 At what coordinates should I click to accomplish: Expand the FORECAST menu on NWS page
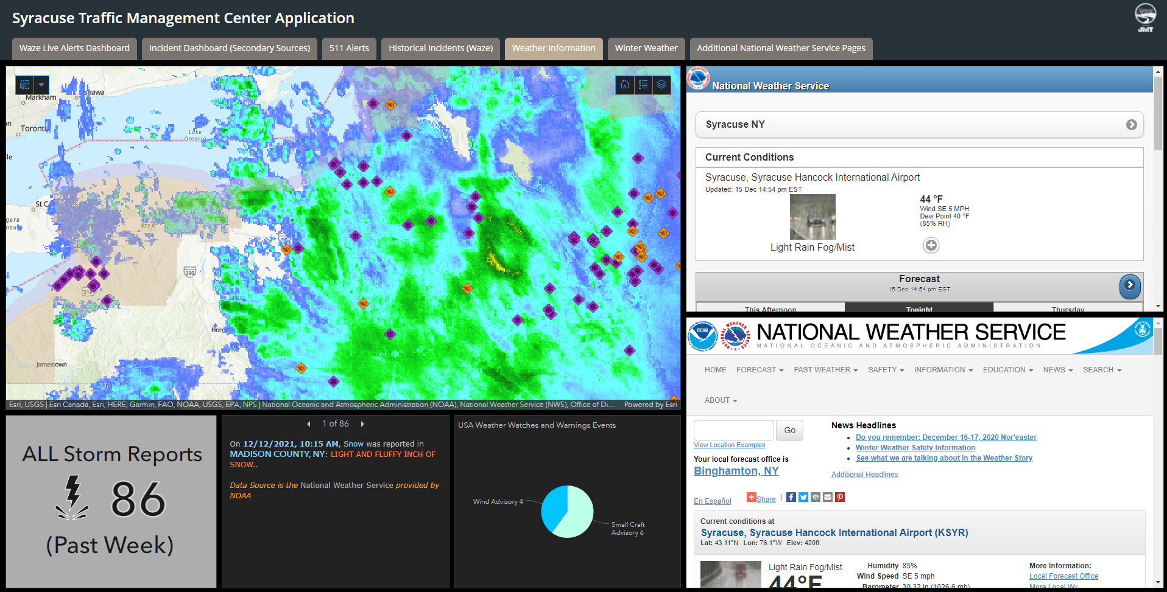point(760,370)
